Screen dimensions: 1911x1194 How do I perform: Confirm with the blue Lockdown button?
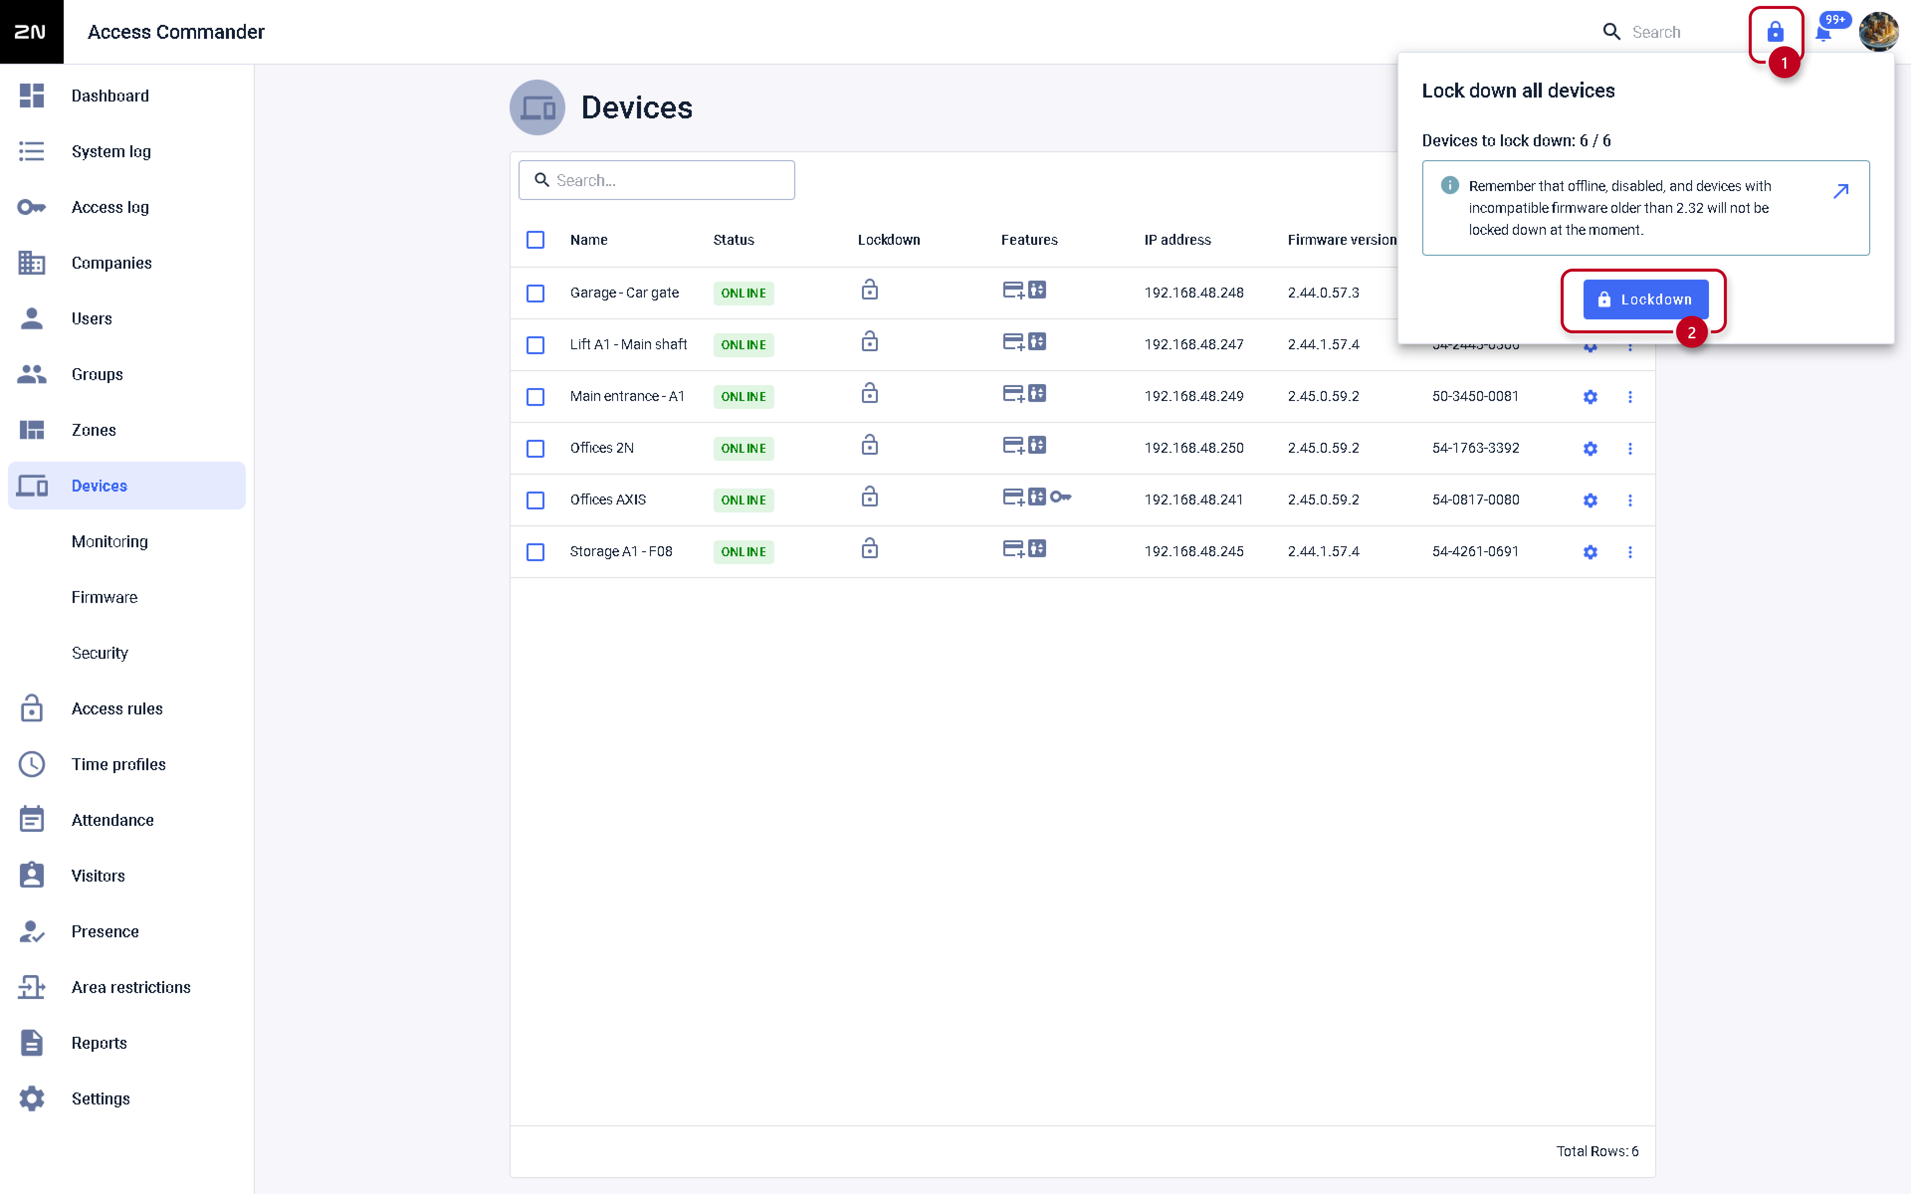[1646, 299]
